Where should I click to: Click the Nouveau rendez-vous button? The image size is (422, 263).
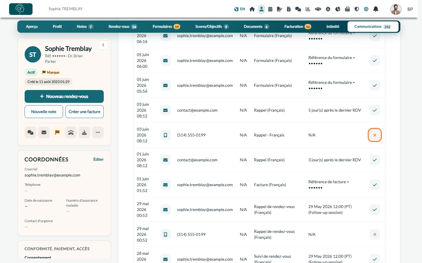[64, 96]
